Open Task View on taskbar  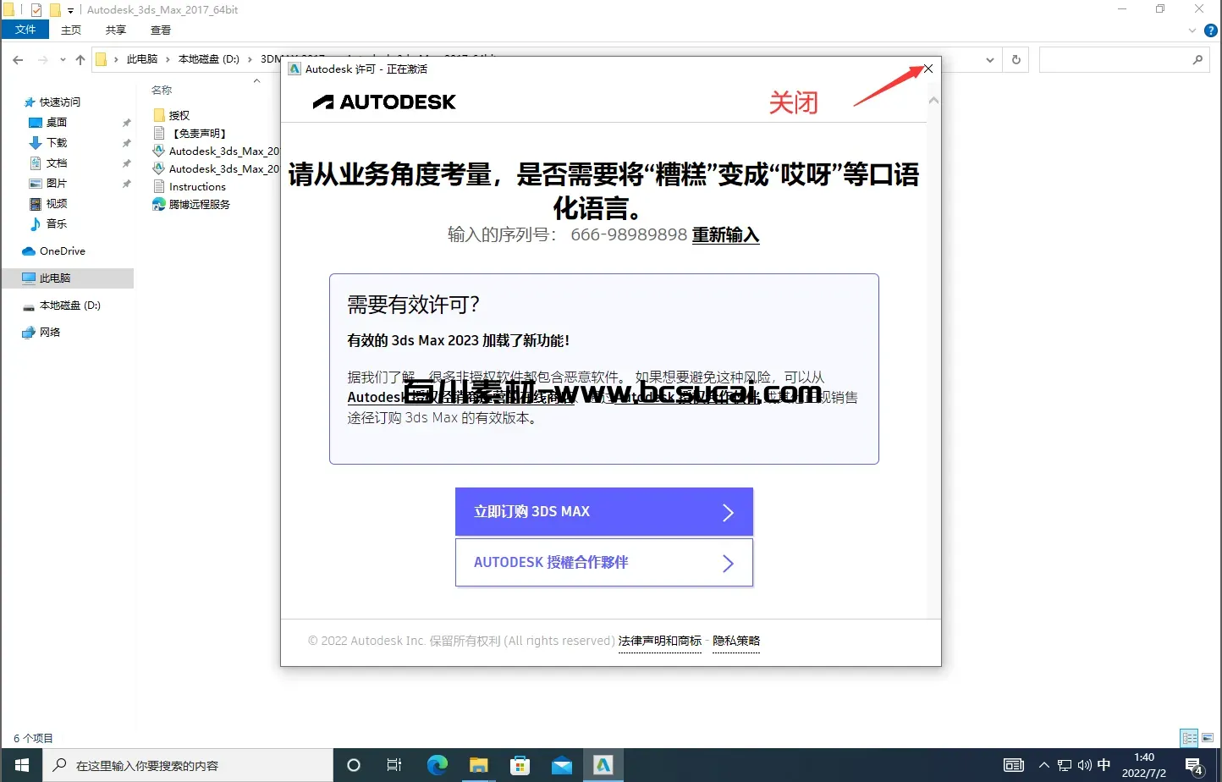(394, 765)
